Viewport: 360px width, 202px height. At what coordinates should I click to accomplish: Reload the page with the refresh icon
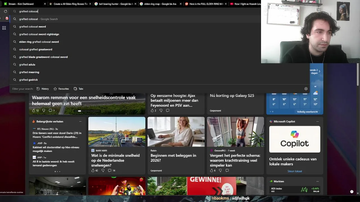coord(5,11)
